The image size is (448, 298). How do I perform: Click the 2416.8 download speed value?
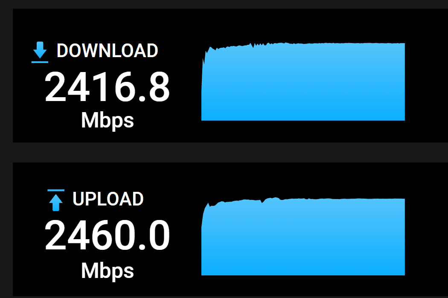coord(107,87)
